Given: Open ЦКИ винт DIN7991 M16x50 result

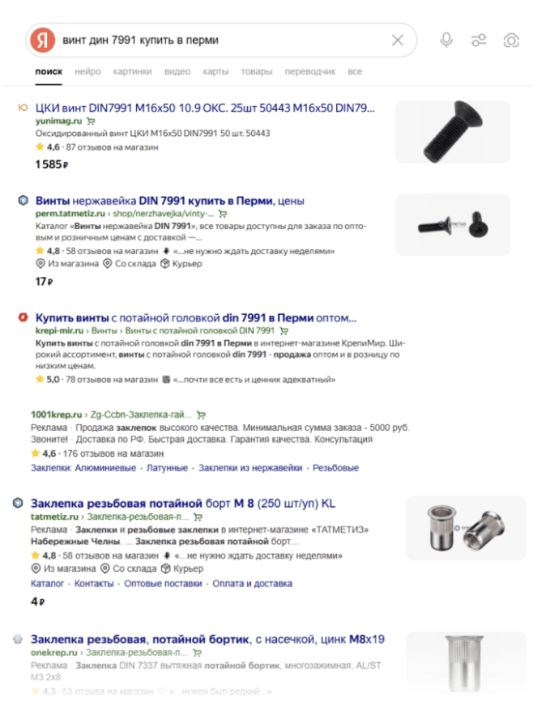Looking at the screenshot, I should [205, 108].
